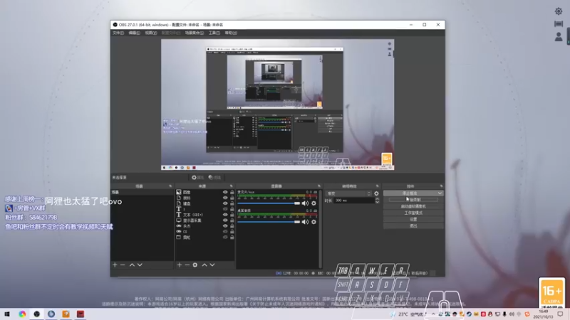
Task: Open the 帮助(H) menu
Action: [x=231, y=33]
